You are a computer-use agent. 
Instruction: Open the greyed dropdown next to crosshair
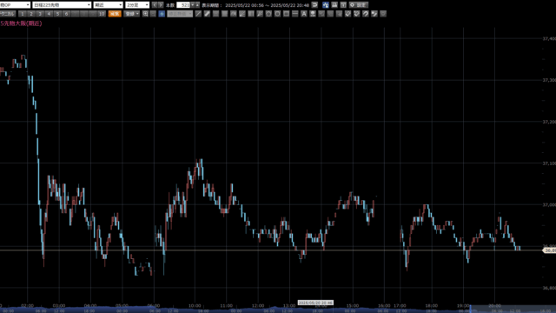coord(180,14)
